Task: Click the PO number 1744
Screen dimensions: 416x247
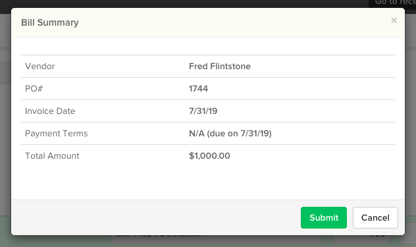Action: tap(198, 88)
